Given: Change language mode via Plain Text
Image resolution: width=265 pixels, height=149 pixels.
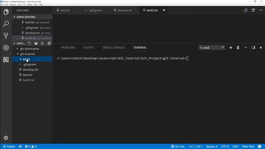Looking at the screenshot, I should (248, 147).
